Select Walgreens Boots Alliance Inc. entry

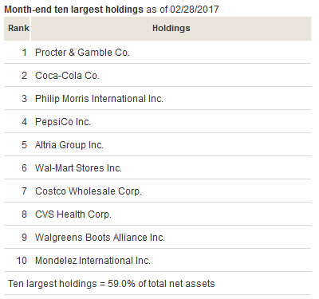pyautogui.click(x=100, y=238)
